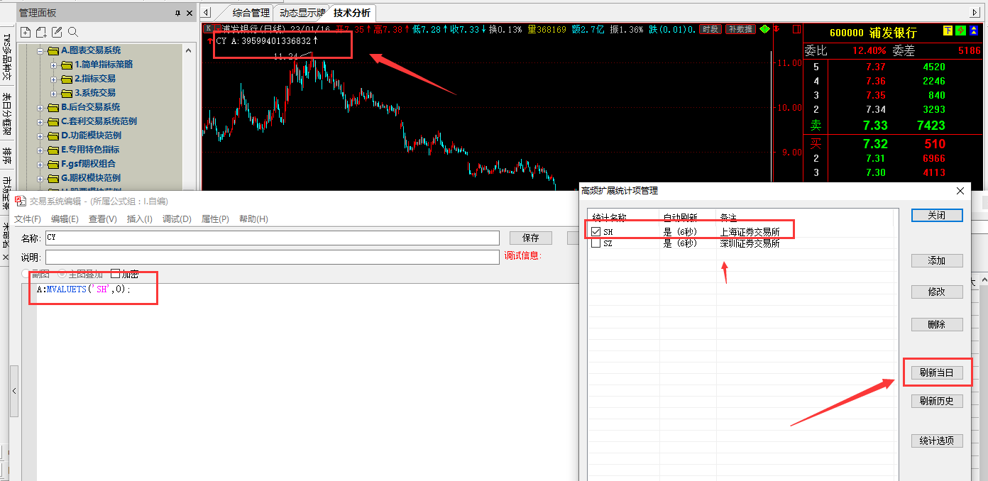
Task: Expand the C.套利交易系统范例 tree node
Action: pyautogui.click(x=40, y=121)
